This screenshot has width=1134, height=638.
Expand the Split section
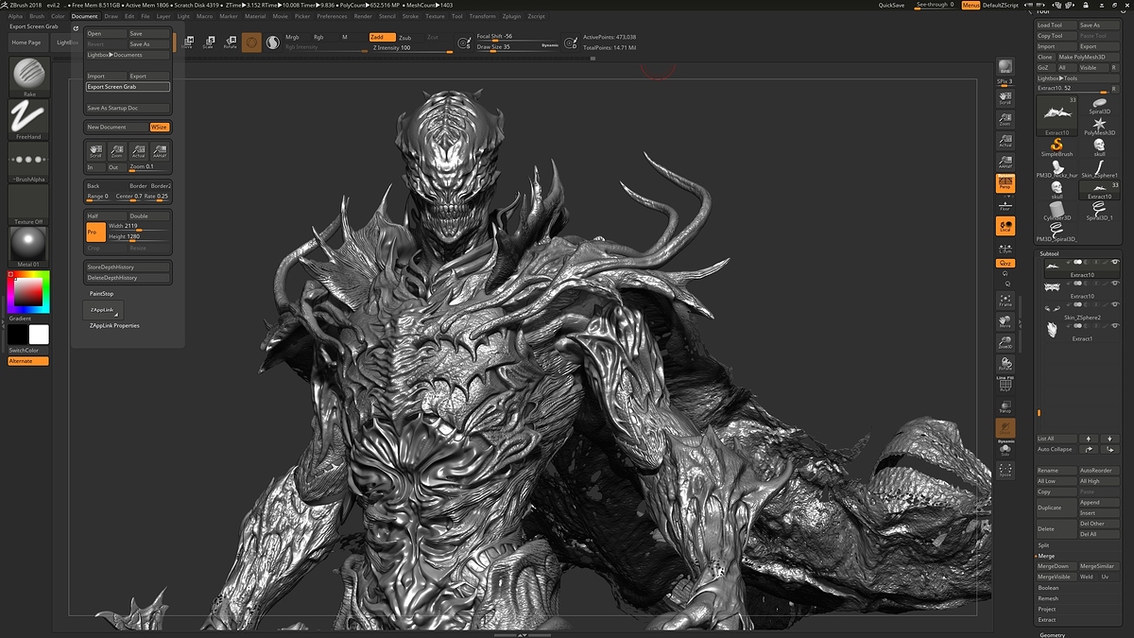(1044, 545)
